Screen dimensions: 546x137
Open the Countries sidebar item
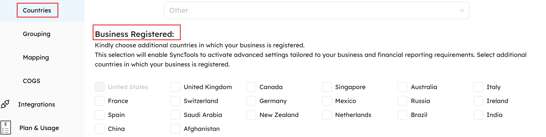[37, 10]
